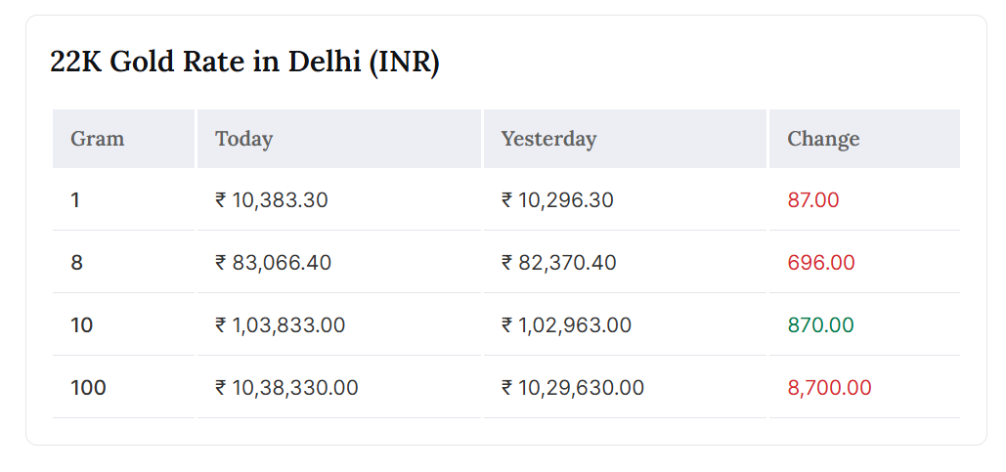
Task: Click the 1 gram row label
Action: 75,200
